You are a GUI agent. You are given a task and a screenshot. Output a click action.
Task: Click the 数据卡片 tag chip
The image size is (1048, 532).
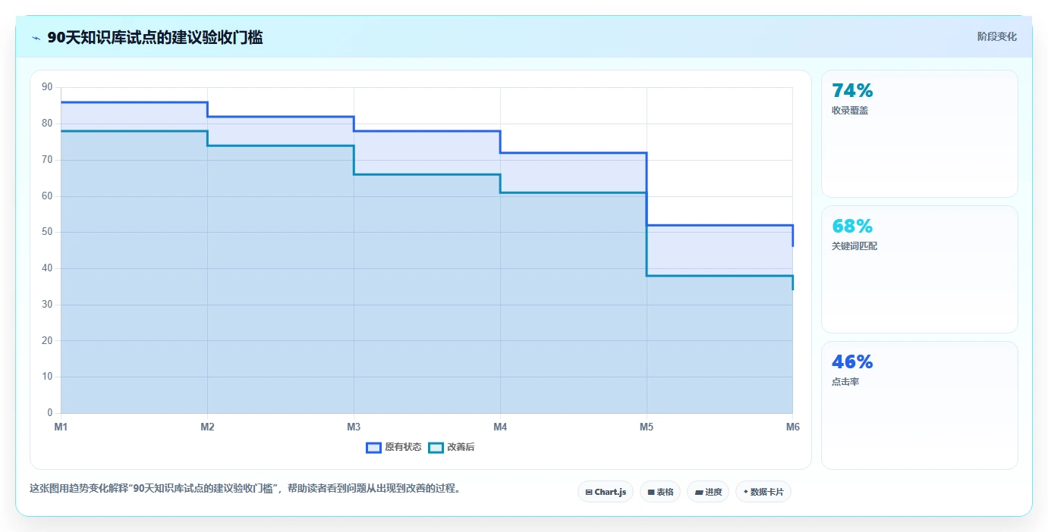pos(763,492)
